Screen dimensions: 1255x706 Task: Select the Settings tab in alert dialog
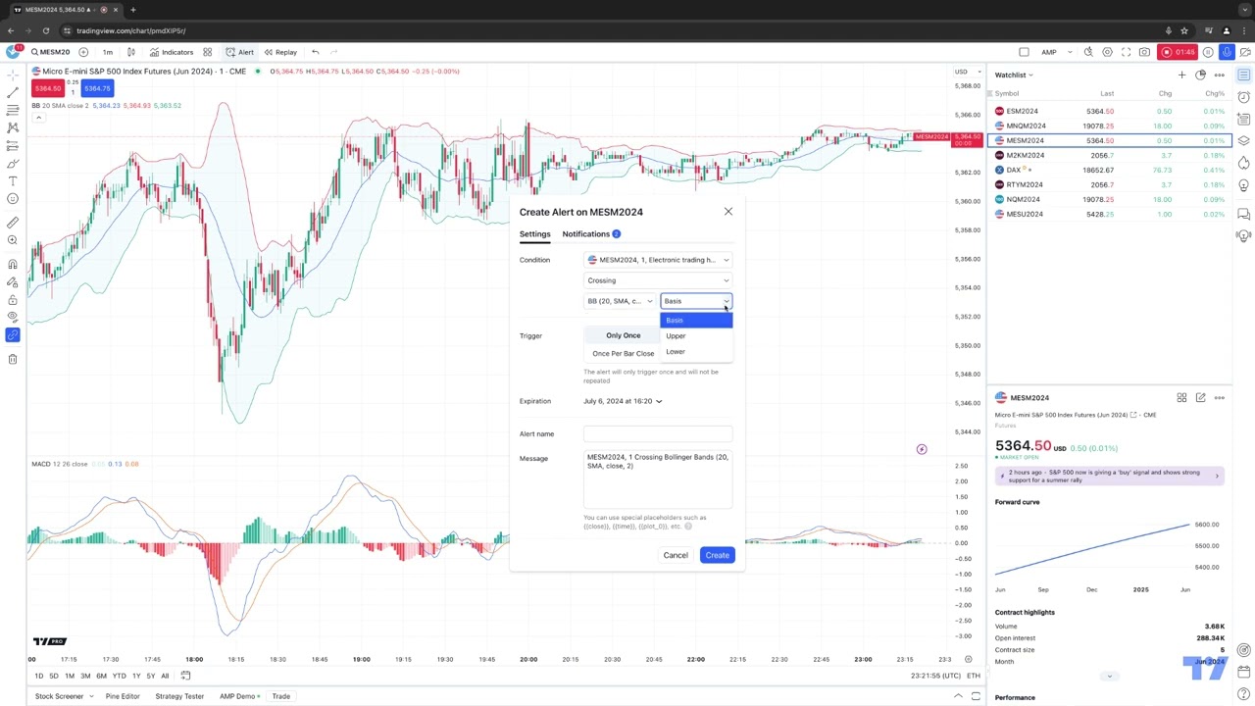pos(534,233)
